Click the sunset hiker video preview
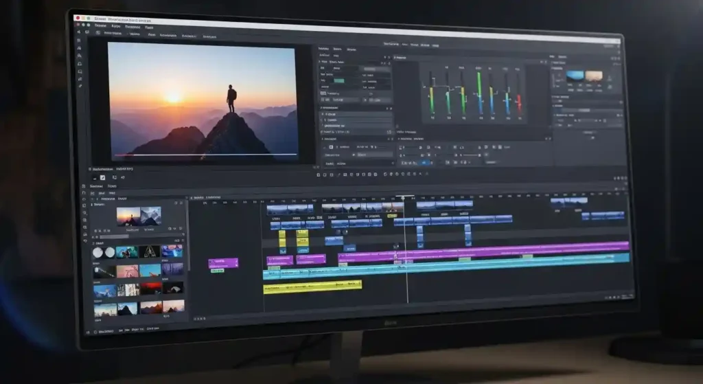The width and height of the screenshot is (703, 384). click(203, 102)
